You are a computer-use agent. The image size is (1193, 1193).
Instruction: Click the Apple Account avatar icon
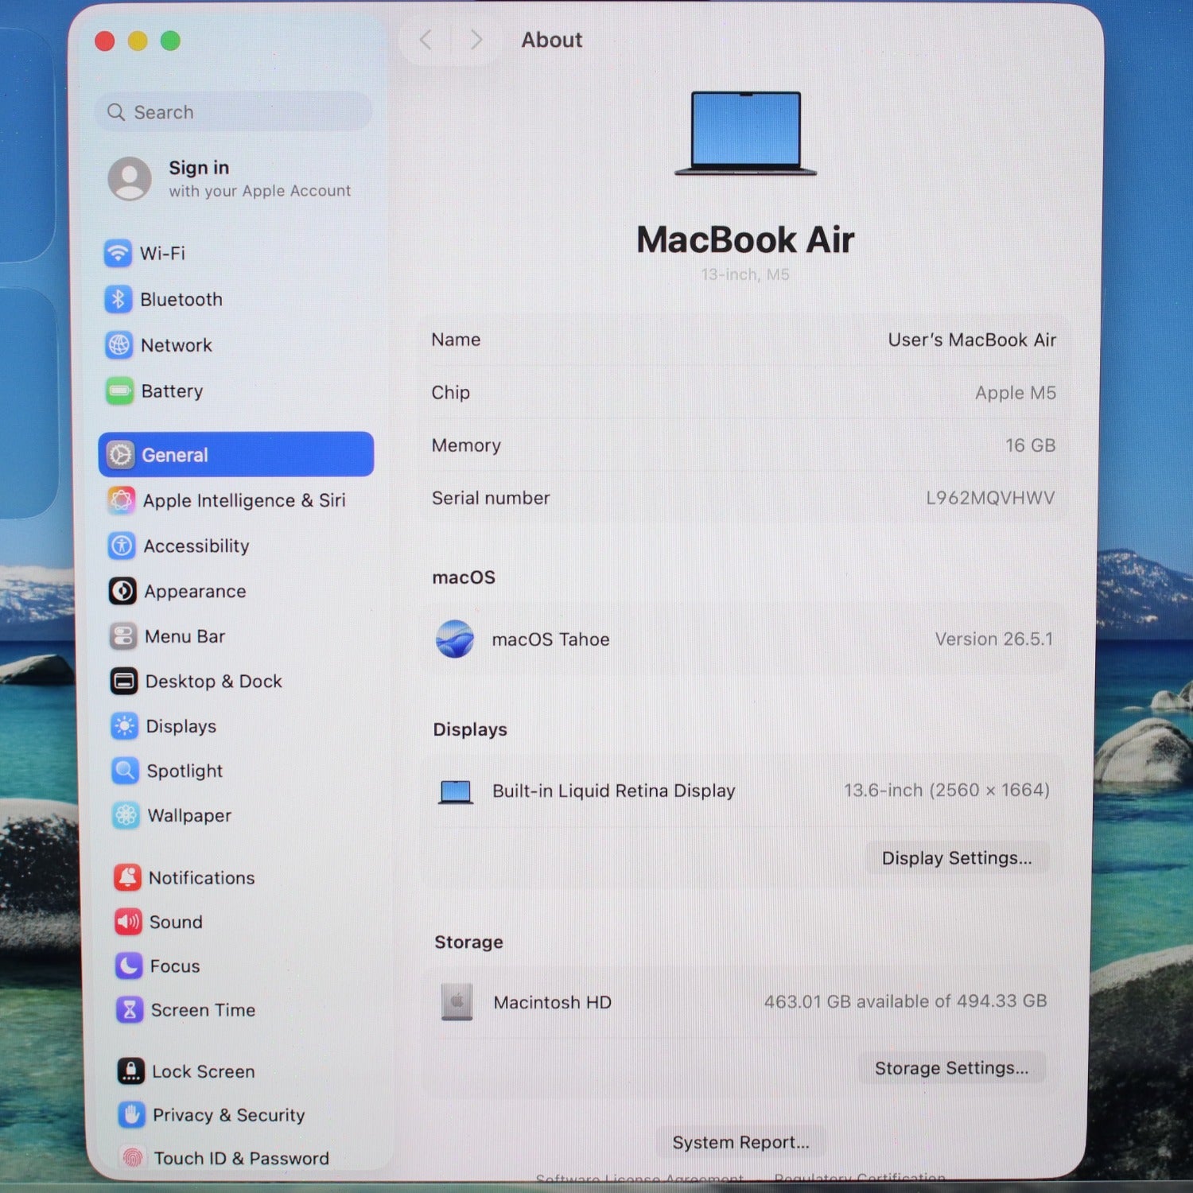pos(130,179)
